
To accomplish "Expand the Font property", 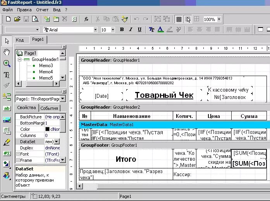I will pyautogui.click(x=18, y=154).
